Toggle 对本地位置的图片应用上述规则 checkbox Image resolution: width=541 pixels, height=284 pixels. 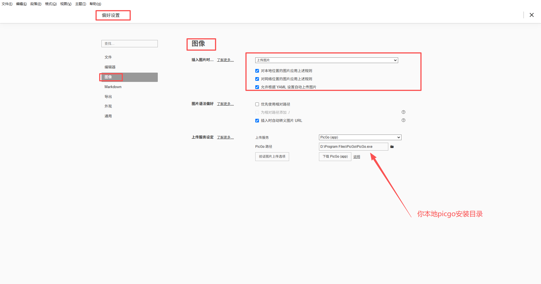click(257, 71)
